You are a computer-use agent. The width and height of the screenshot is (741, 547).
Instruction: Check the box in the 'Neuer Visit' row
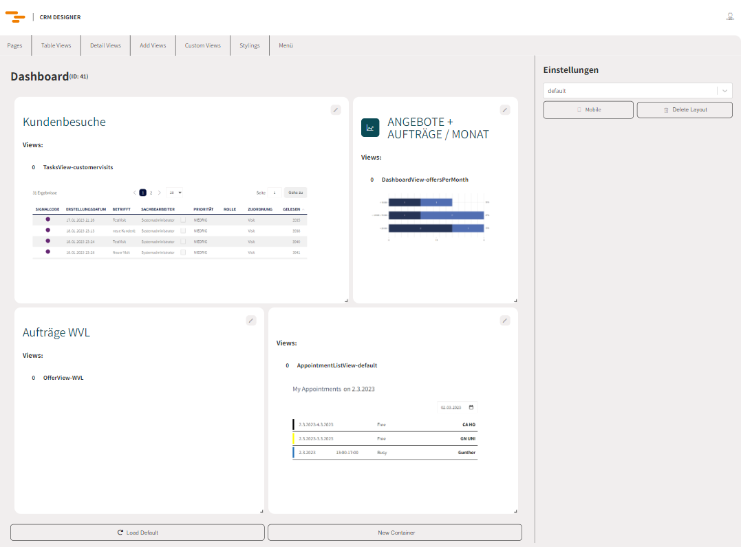[x=183, y=253]
